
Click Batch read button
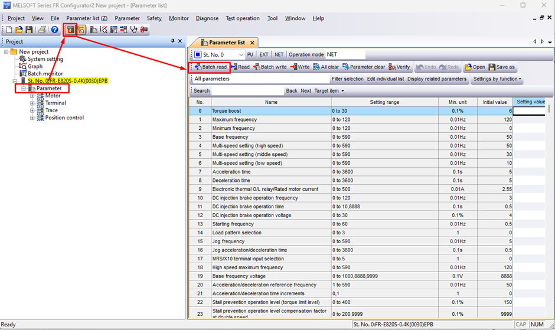click(211, 67)
